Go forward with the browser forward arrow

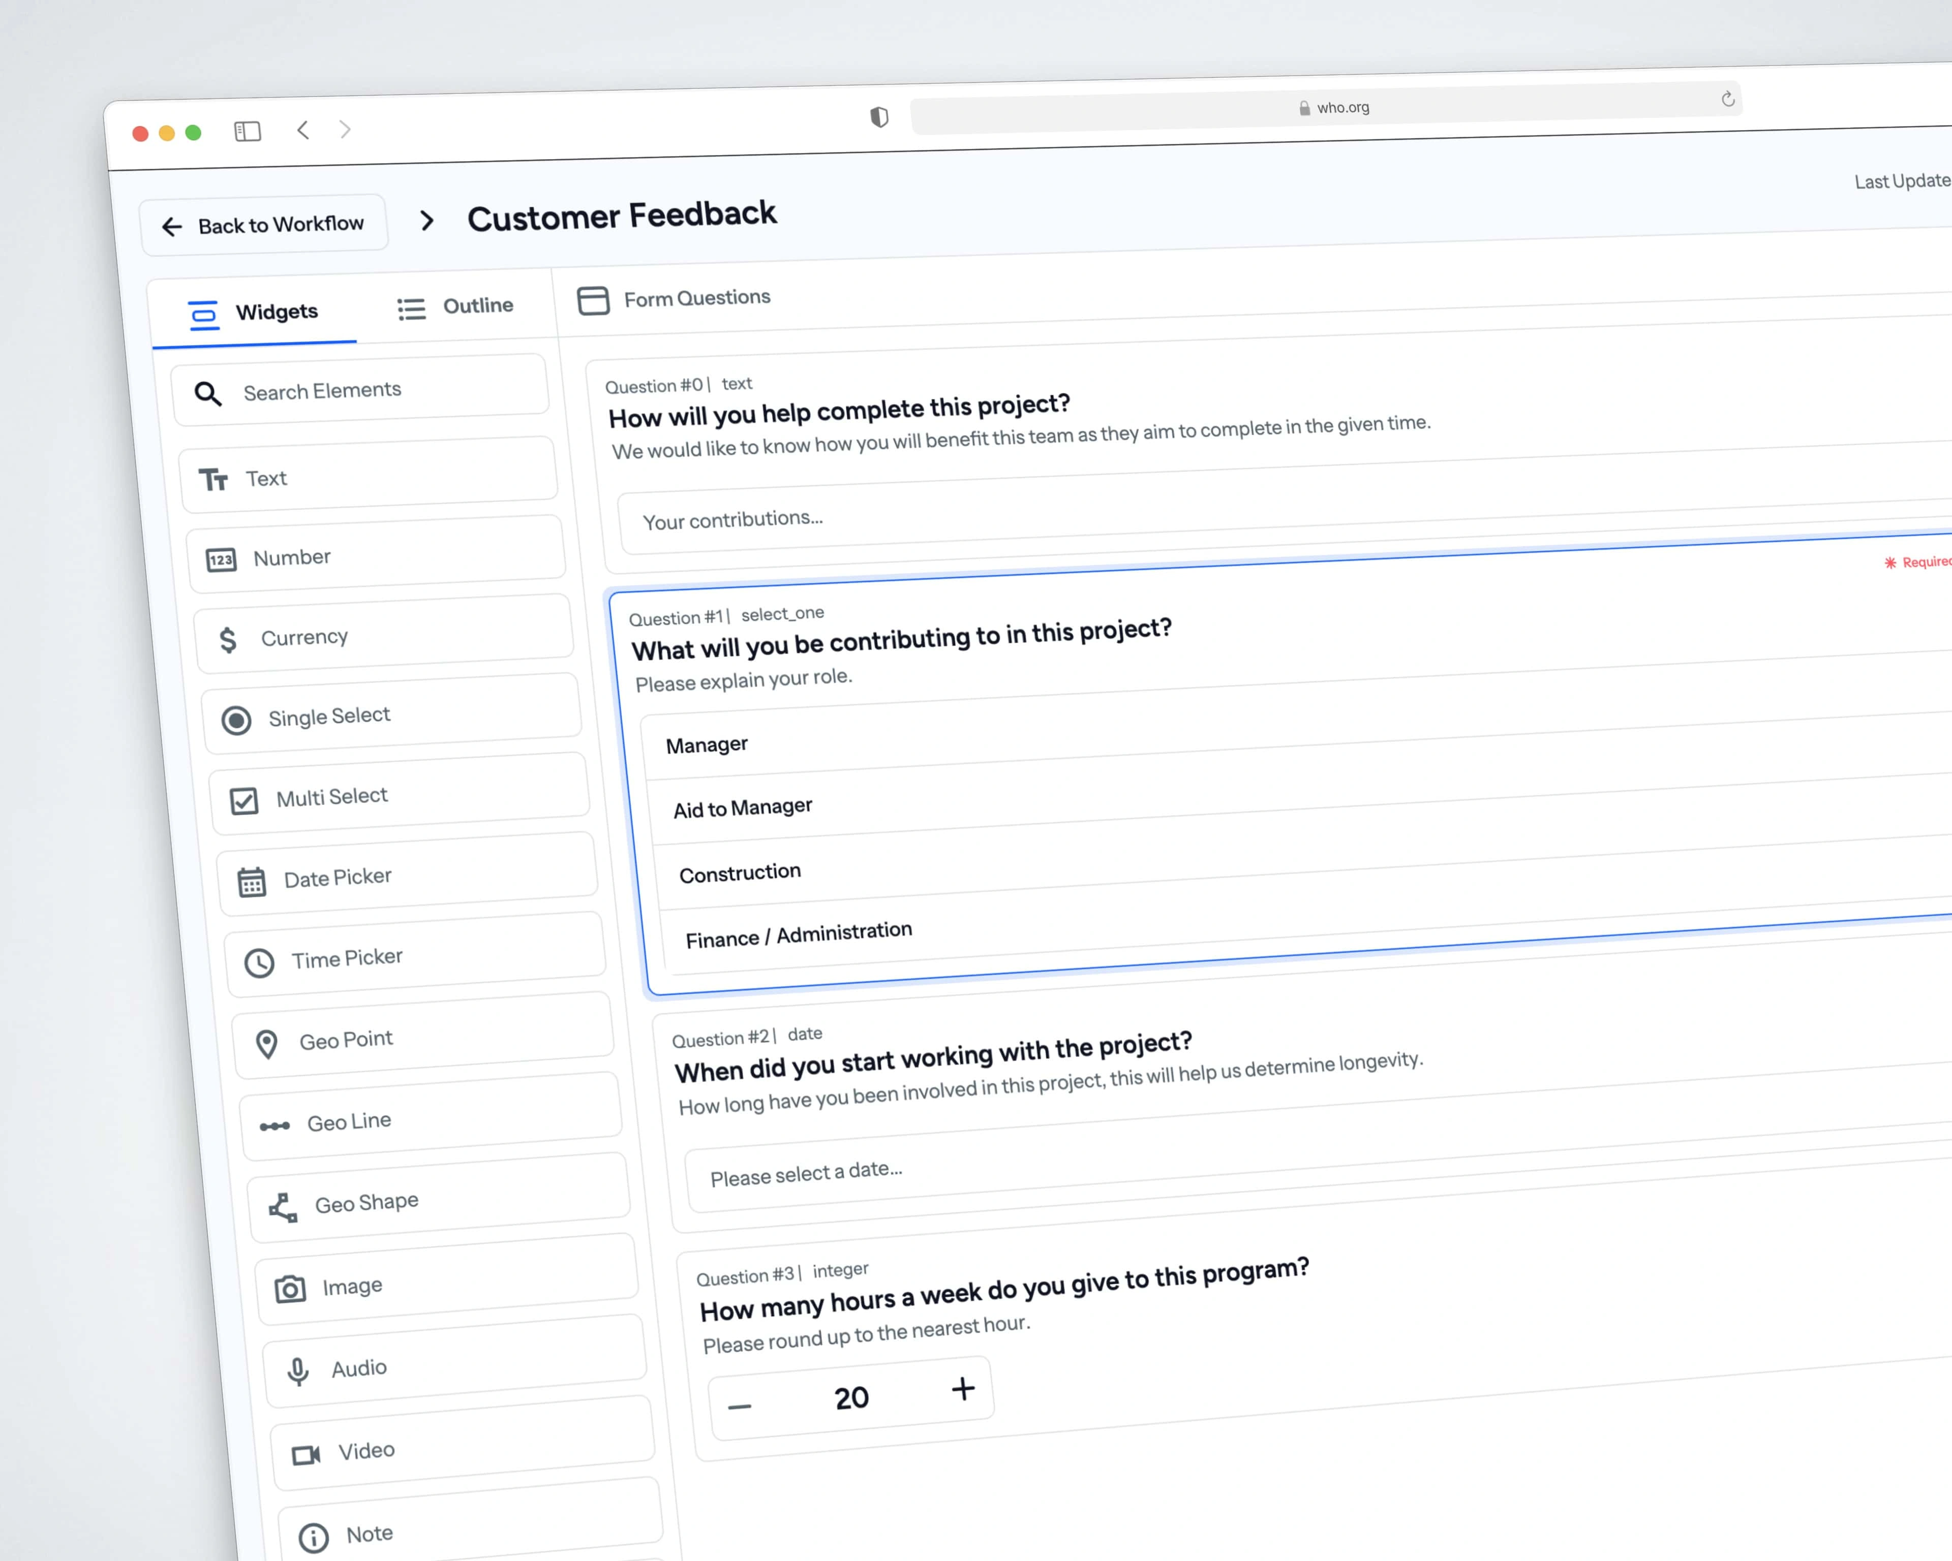[345, 130]
